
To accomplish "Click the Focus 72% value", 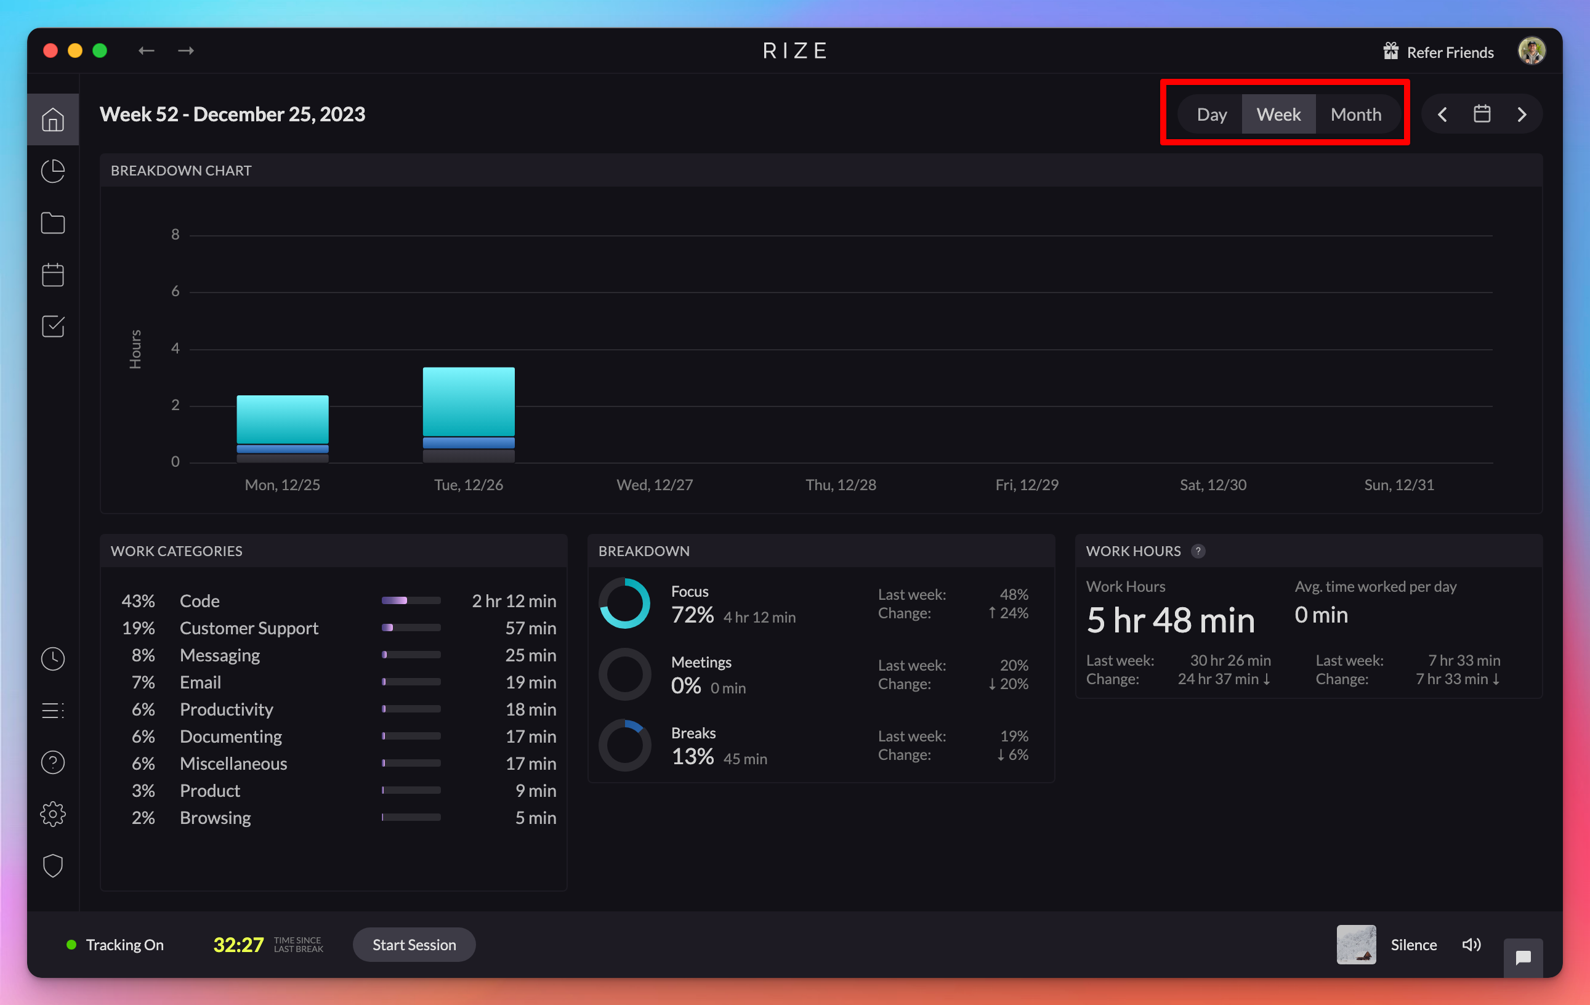I will pyautogui.click(x=692, y=615).
